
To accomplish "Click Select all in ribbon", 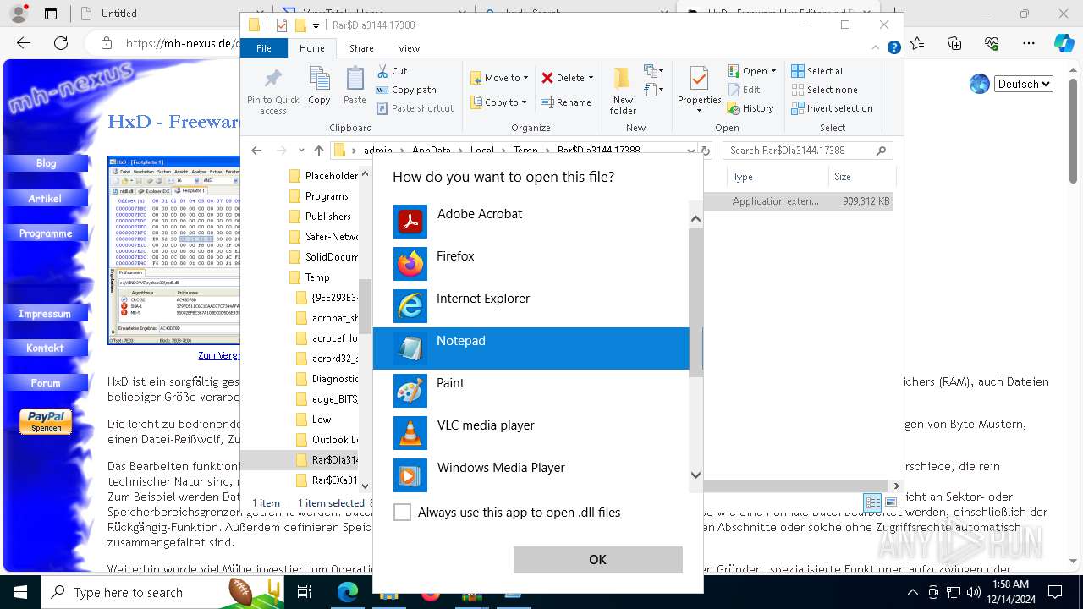I will (818, 71).
